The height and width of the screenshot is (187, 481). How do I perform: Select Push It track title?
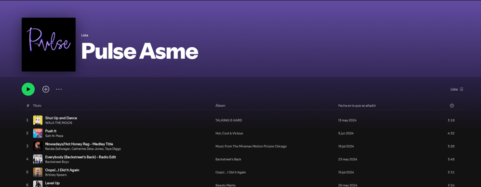pos(51,131)
